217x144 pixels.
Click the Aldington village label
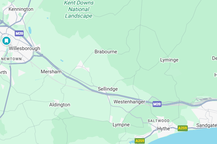click(x=60, y=105)
